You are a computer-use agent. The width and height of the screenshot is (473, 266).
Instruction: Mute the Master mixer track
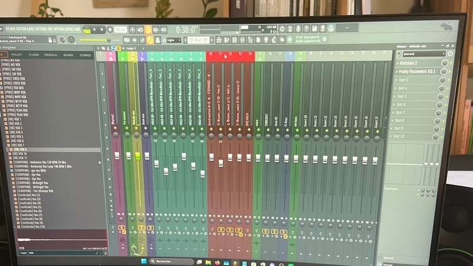pos(115,128)
